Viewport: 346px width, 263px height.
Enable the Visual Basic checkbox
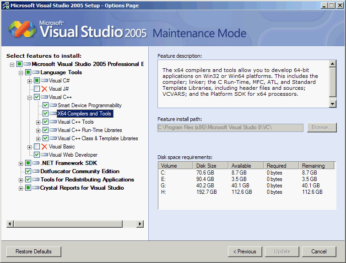(37, 147)
